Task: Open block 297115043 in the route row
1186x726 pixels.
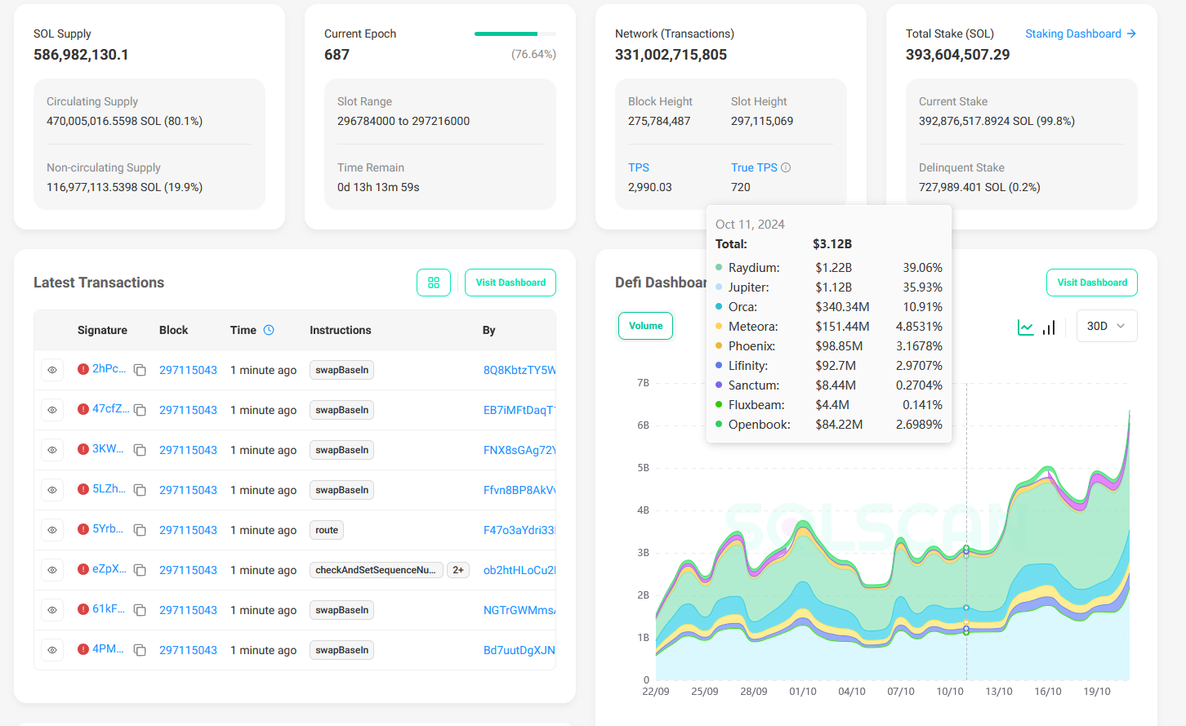Action: [188, 530]
